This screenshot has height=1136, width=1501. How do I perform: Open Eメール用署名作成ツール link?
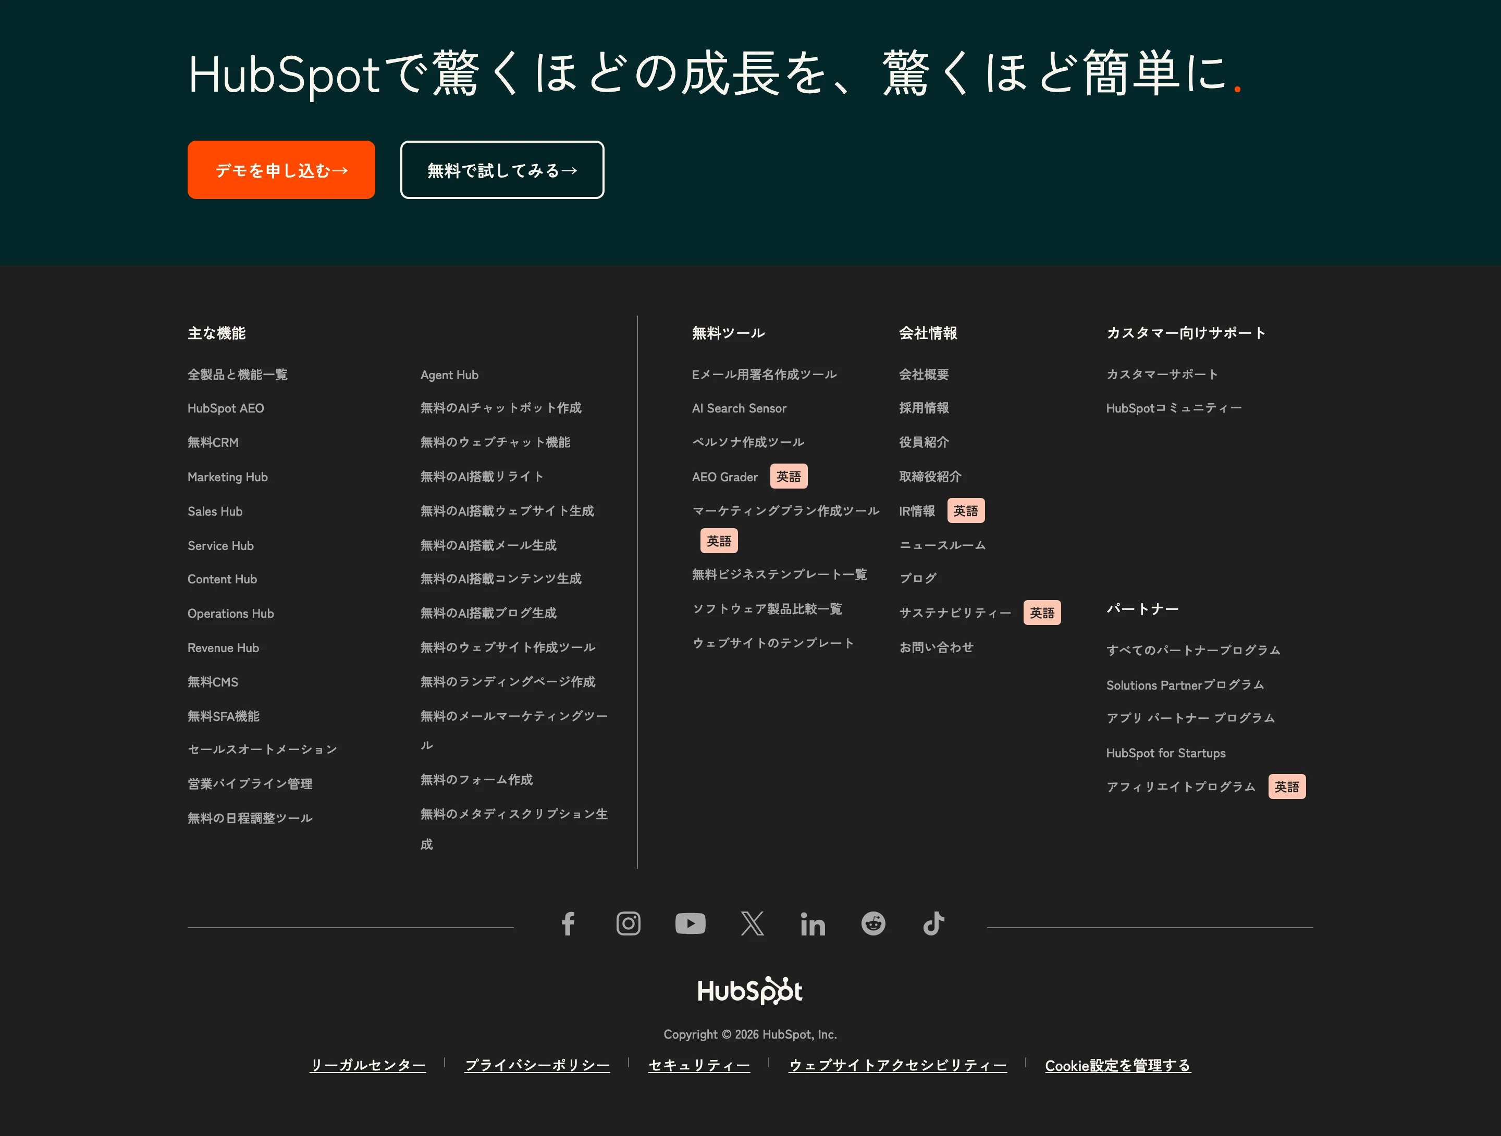tap(764, 374)
